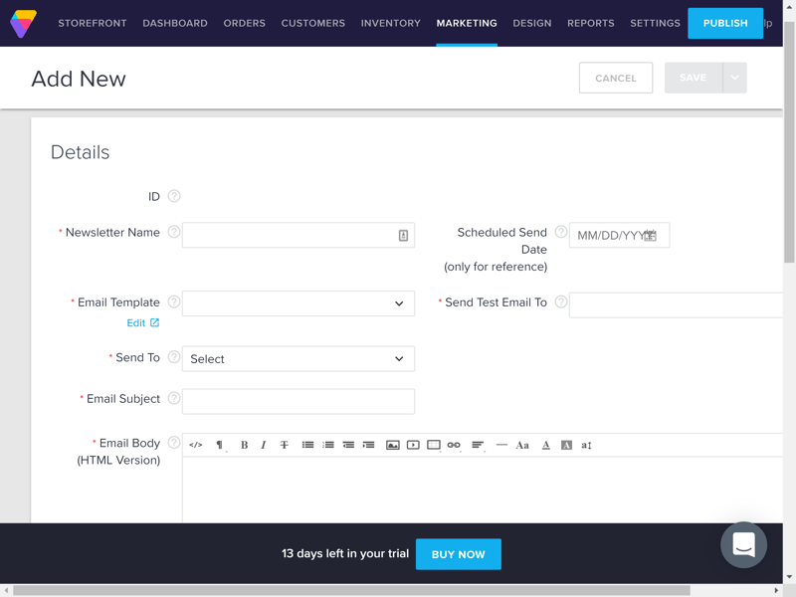Toggle HTML code view in editor
Screen dimensions: 796x597
[196, 445]
